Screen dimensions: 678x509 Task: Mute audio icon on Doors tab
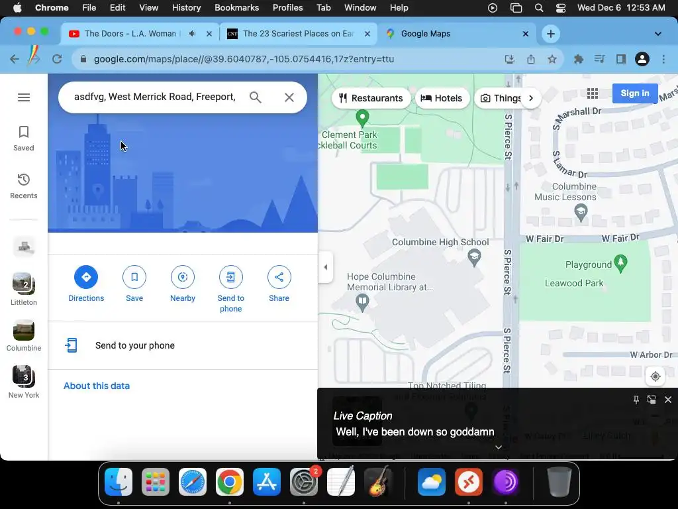click(193, 34)
